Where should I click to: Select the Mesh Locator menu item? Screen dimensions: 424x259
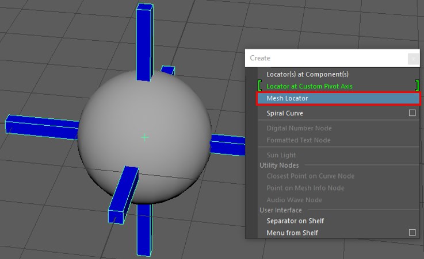coord(288,98)
